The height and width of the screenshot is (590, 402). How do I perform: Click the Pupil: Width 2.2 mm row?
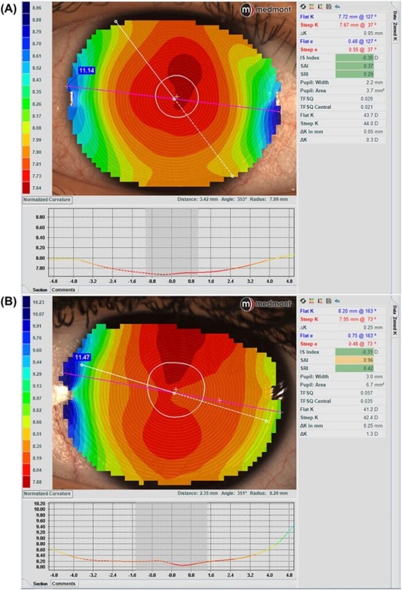(x=342, y=82)
